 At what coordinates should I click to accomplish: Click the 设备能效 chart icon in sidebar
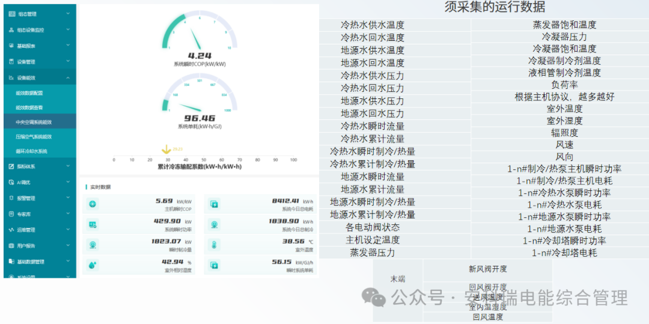[11, 77]
